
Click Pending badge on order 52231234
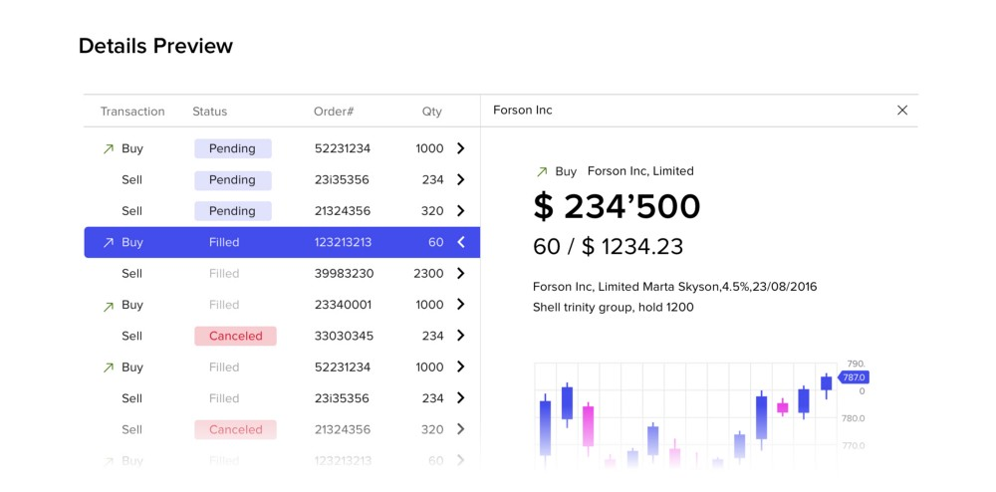coord(232,148)
